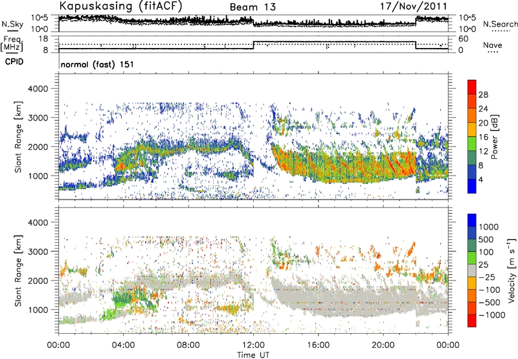Click the "08:00" time tick label

(x=188, y=345)
